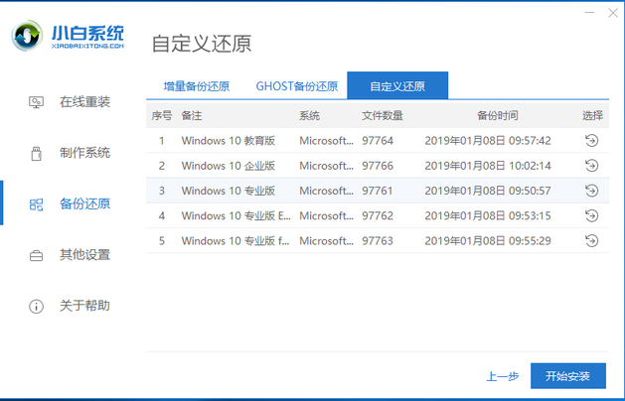This screenshot has height=401, width=625.
Task: Click restore icon for Windows 10 企业版
Action: point(591,166)
